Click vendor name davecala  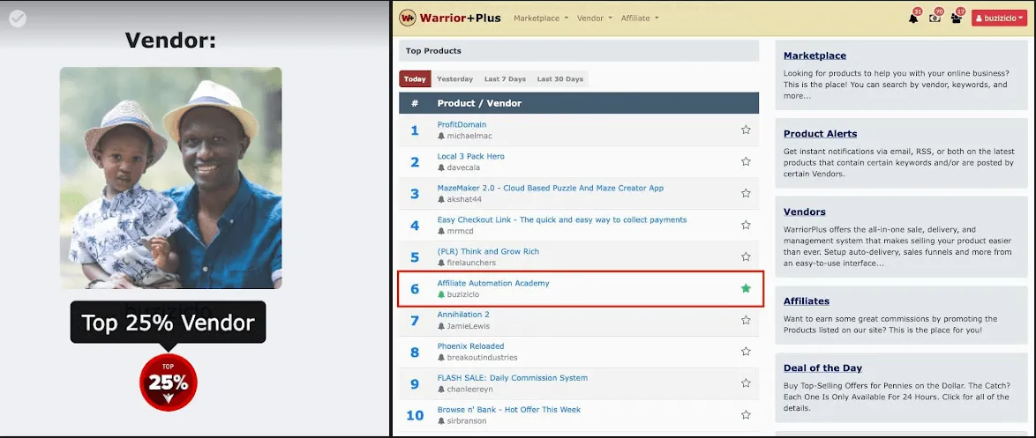pyautogui.click(x=463, y=167)
